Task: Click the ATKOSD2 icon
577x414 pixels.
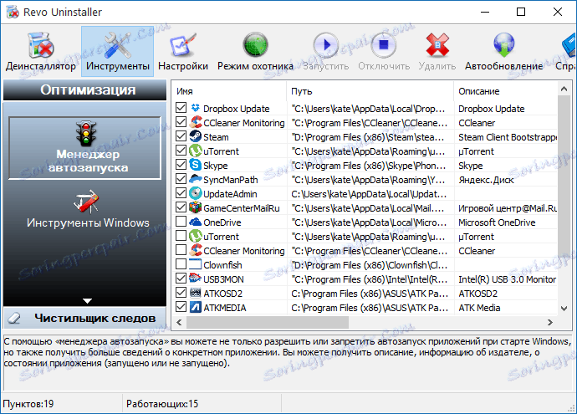Action: tap(196, 293)
